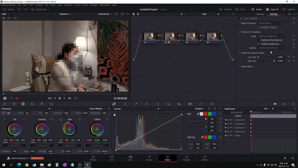Select the red curve channel button
The width and height of the screenshot is (298, 168).
pos(206,114)
